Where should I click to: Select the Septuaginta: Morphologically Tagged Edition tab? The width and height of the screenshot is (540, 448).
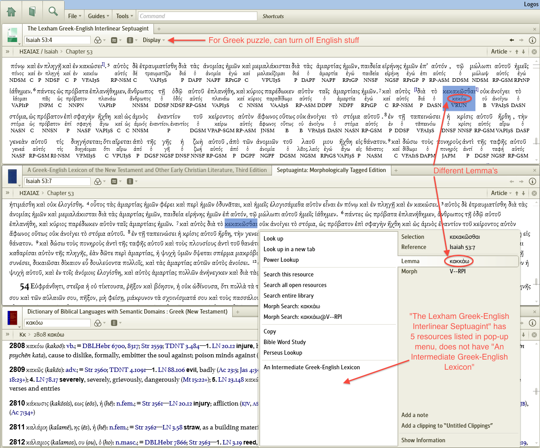[331, 170]
